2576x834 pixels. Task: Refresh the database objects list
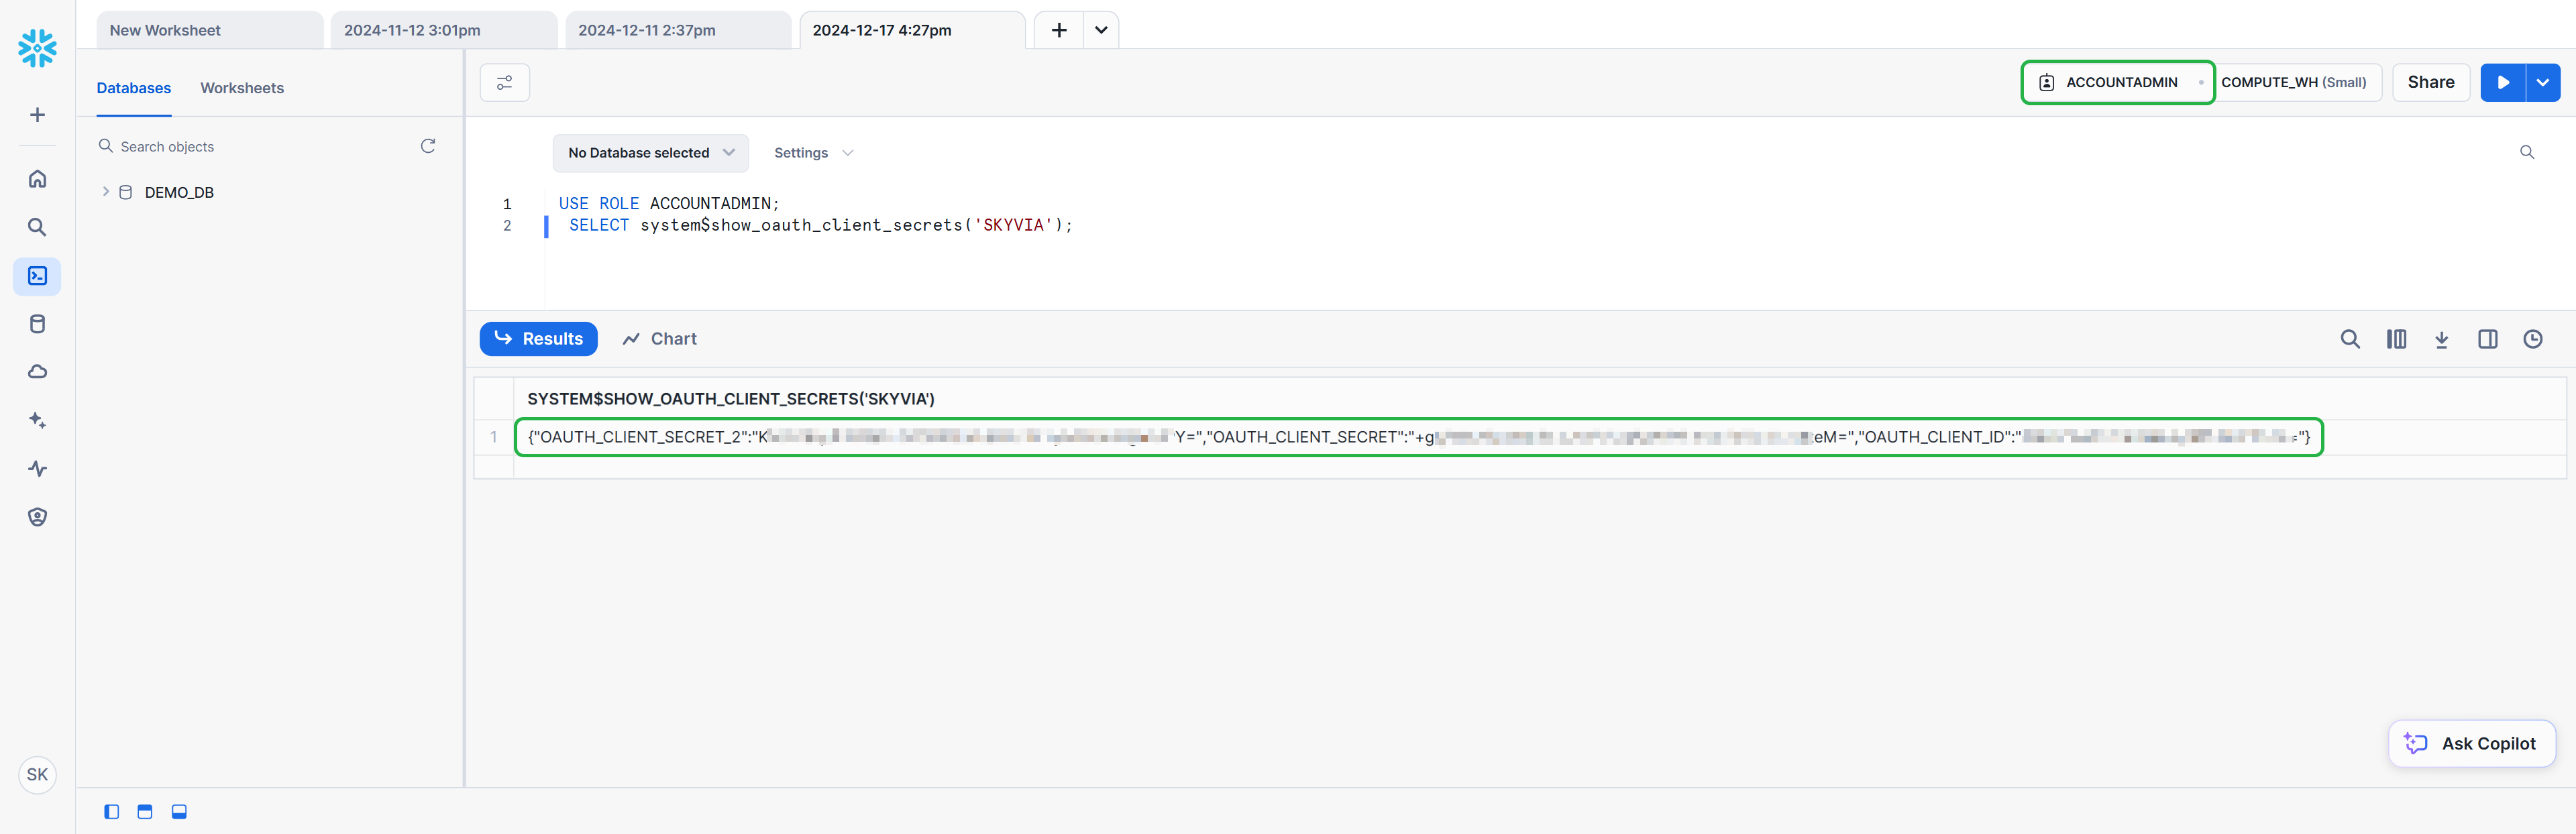(x=428, y=146)
